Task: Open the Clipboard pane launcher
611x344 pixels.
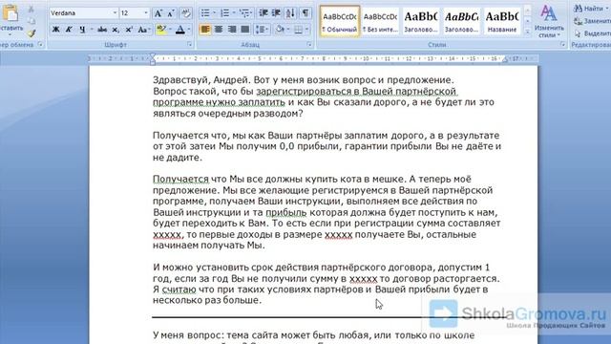Action: [x=40, y=45]
